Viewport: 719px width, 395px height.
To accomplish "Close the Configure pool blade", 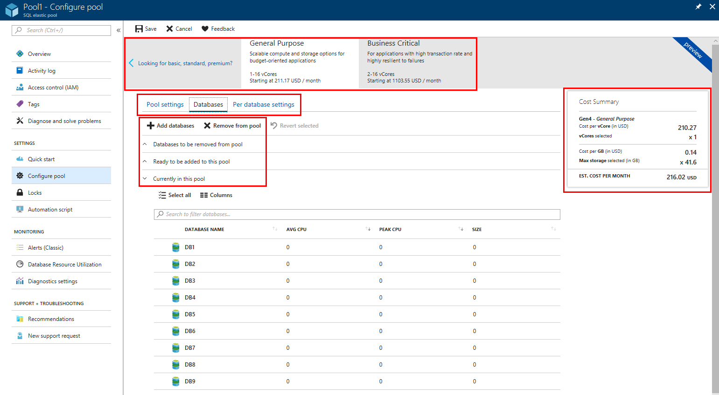I will click(712, 7).
